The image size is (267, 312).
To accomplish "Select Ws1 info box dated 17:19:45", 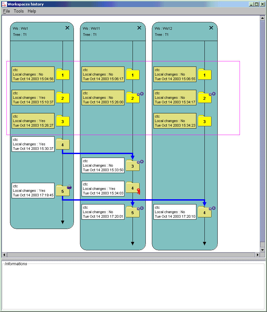I will 33,191.
